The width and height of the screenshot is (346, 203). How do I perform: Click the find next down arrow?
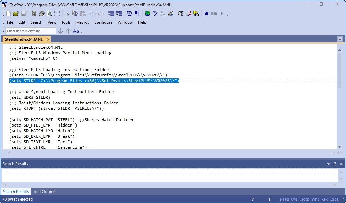[61, 31]
